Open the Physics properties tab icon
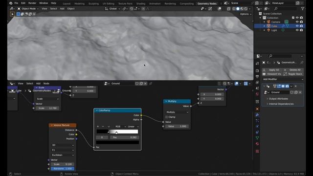This screenshot has width=313, height=176. tap(257, 126)
